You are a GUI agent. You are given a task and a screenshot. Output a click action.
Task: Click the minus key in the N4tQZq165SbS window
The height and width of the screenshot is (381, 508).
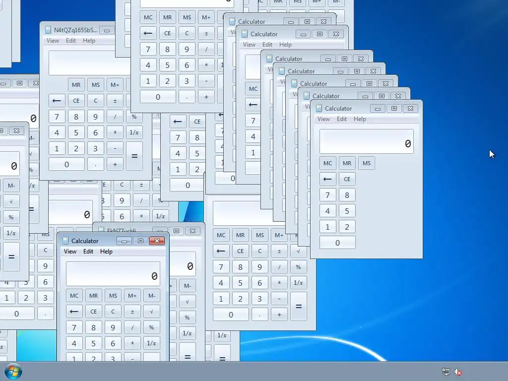pyautogui.click(x=115, y=148)
